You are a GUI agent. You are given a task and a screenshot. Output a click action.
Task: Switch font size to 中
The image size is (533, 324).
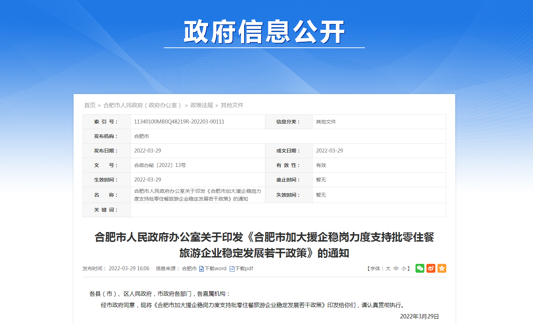[395, 268]
